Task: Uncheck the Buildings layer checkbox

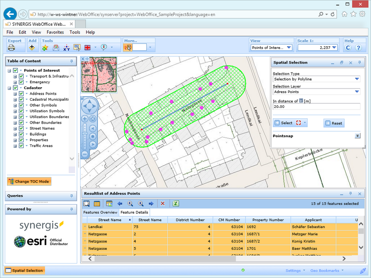Action: coord(21,134)
